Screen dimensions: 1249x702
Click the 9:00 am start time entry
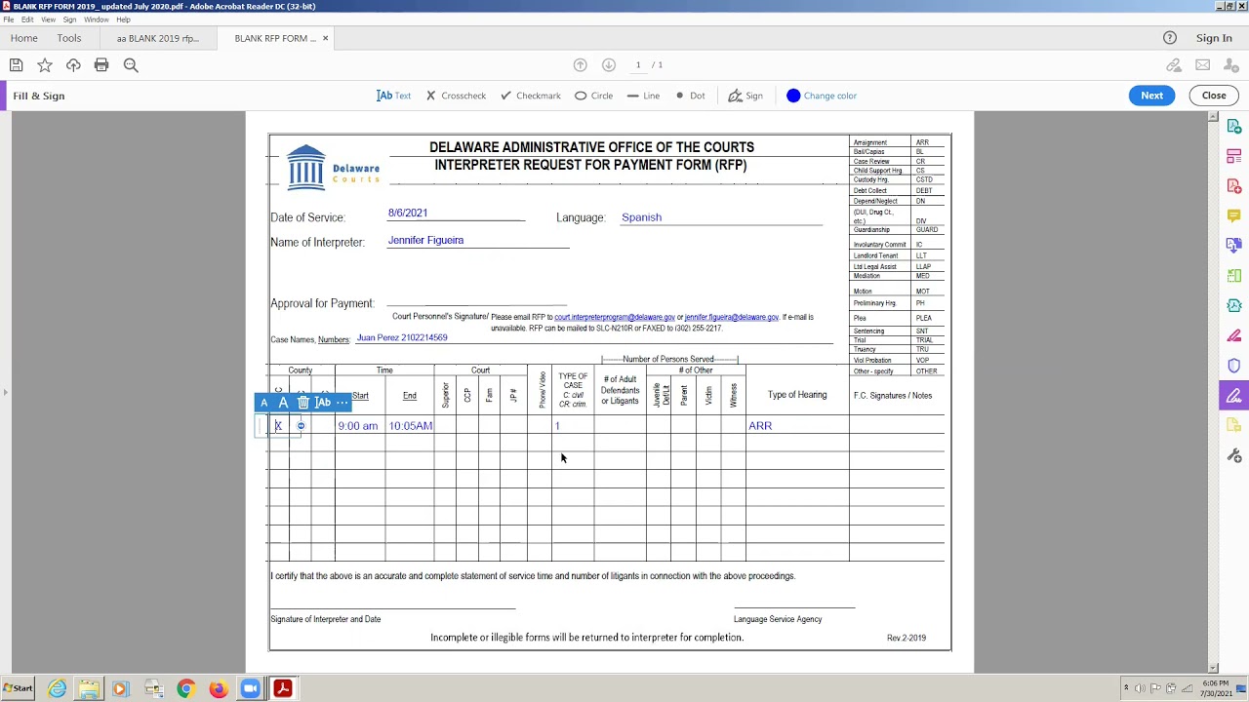coord(358,426)
